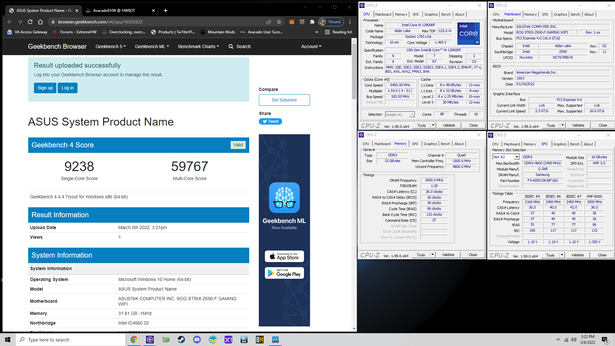Open volume control in system tray
This screenshot has width=615, height=346.
click(x=574, y=340)
